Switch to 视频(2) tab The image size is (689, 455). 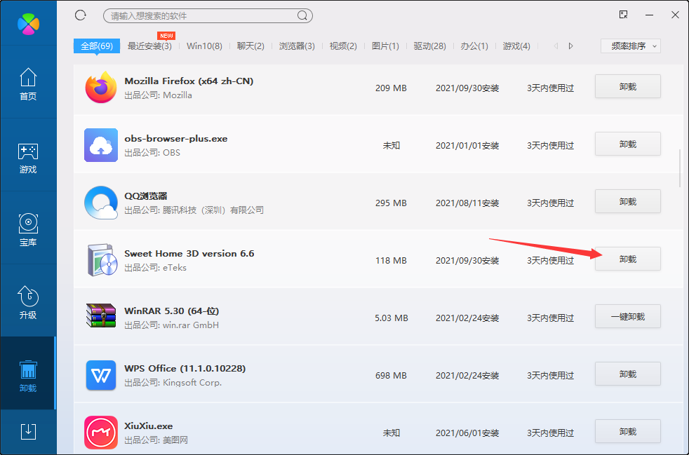tap(343, 46)
